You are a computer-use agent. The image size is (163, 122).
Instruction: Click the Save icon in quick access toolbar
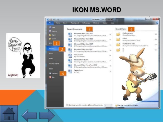coord(51,20)
